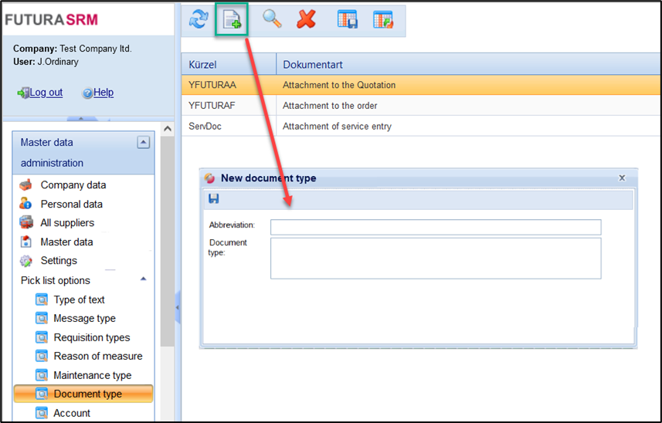Click the reset table layout icon
The image size is (662, 423).
382,19
